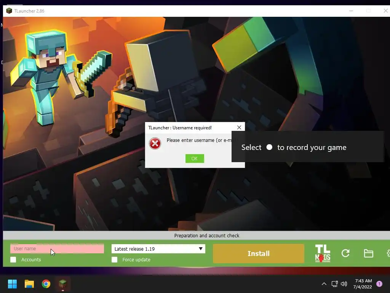Open the network status tray icon
390x293 pixels.
(334, 284)
